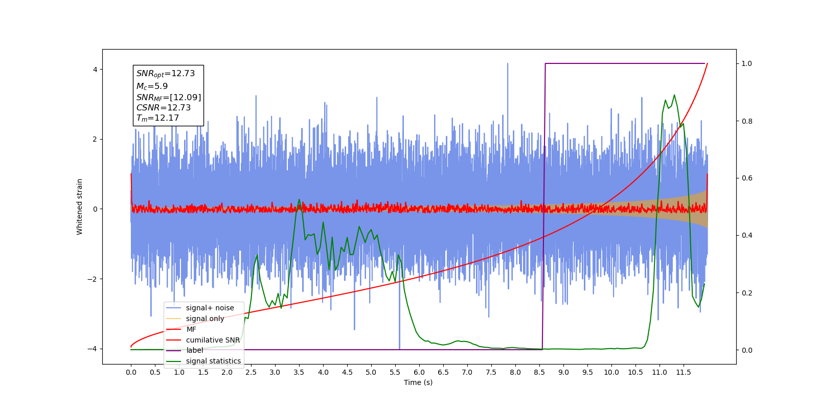
Task: Click x-axis tick label 11.5
Action: [684, 372]
